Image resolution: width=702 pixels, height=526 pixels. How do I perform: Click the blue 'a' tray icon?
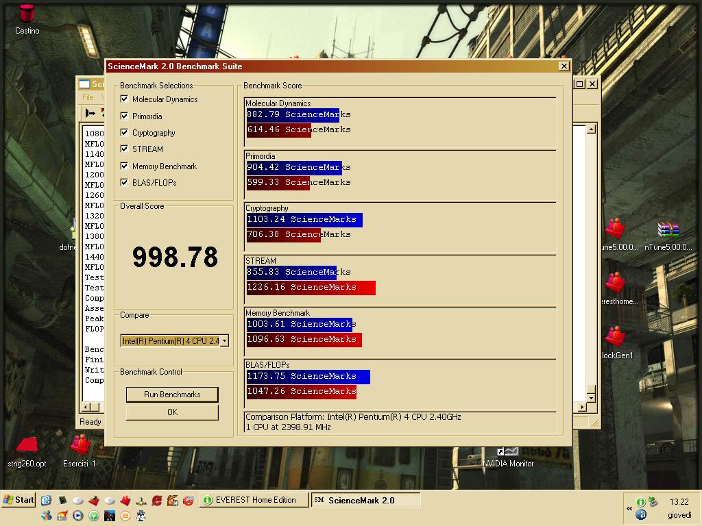click(641, 515)
